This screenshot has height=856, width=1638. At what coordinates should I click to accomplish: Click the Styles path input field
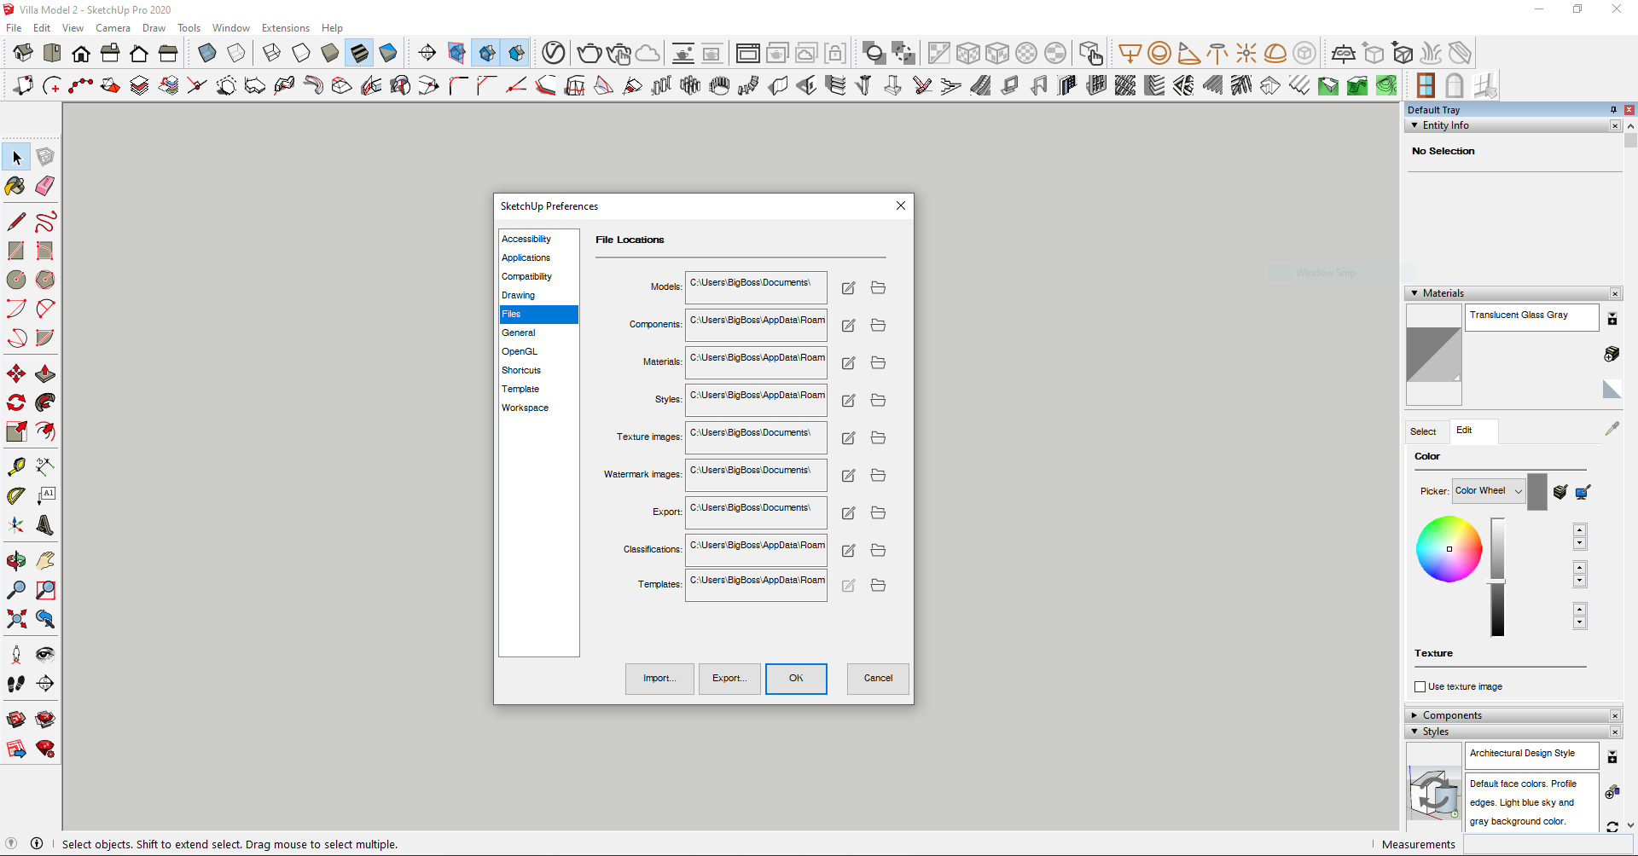(x=756, y=400)
